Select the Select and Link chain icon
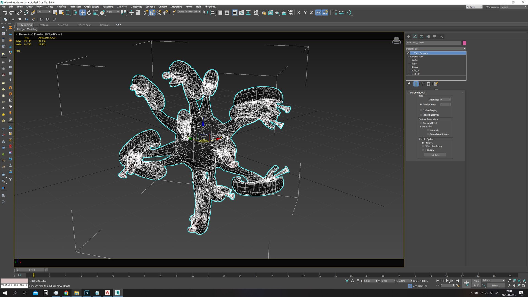 click(19, 13)
